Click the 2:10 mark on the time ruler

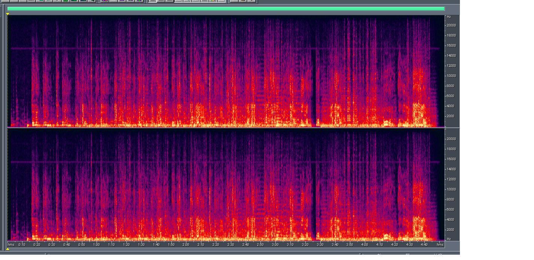point(201,245)
